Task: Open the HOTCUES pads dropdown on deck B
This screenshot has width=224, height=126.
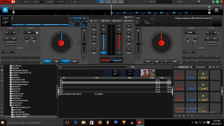Action: (x=190, y=52)
